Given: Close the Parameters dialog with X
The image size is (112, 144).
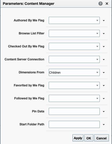Looking at the screenshot, I should pos(107,4).
